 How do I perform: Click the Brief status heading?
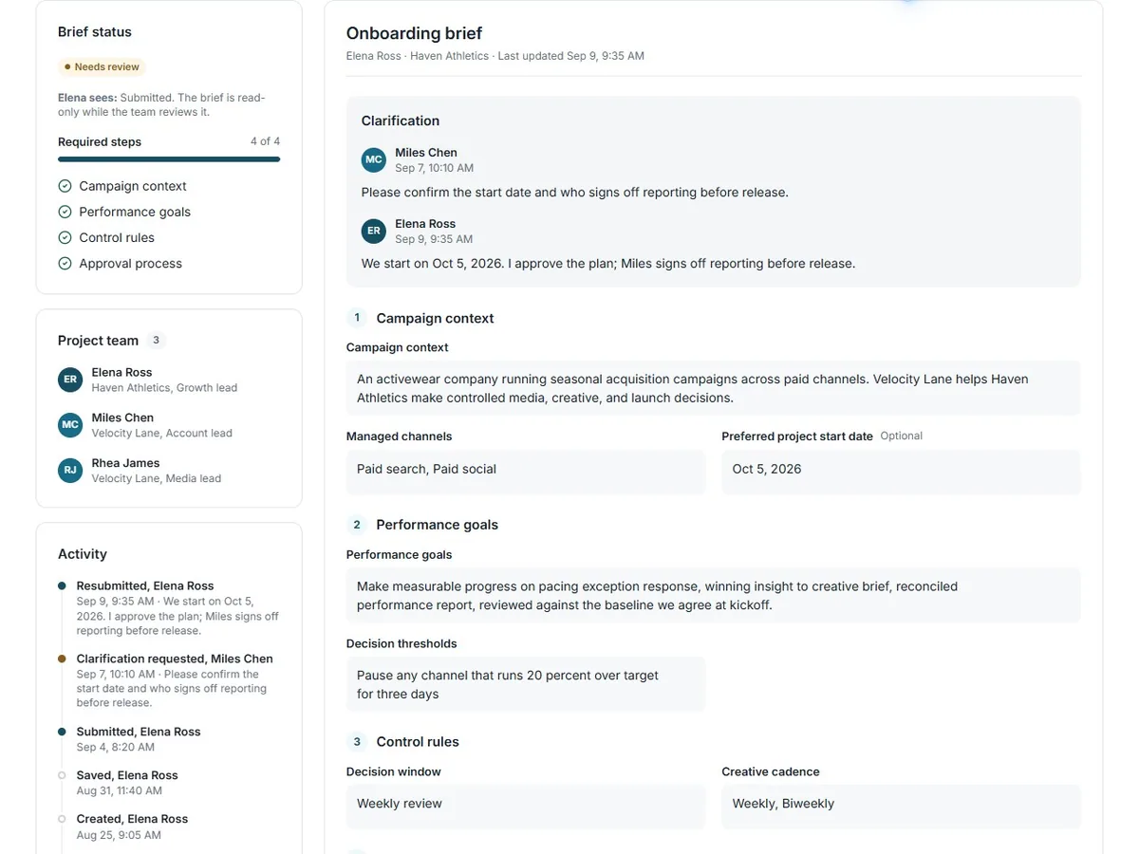tap(95, 31)
